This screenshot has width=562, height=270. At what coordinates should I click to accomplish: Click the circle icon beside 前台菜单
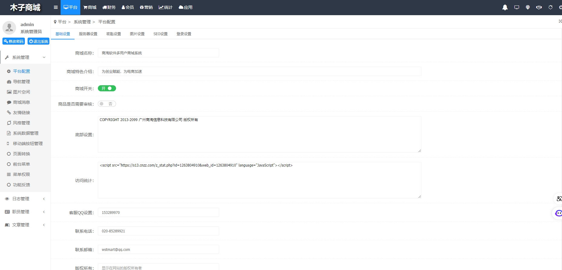pyautogui.click(x=9, y=164)
